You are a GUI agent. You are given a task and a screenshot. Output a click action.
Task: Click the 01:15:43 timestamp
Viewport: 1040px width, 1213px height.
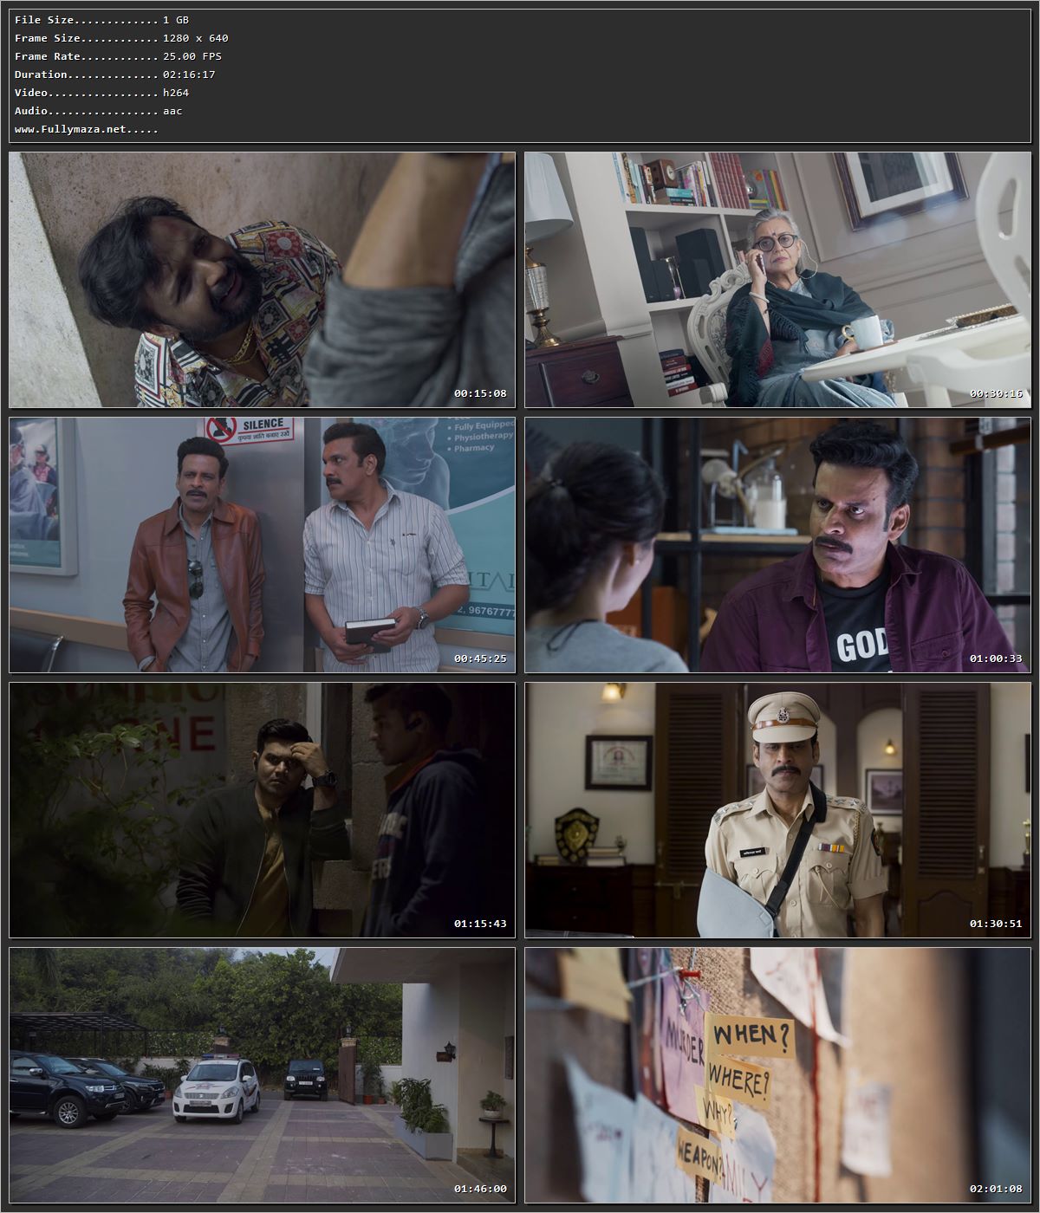(480, 924)
